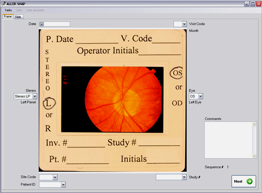Click the Comments scrollbar down arrow

254,156
